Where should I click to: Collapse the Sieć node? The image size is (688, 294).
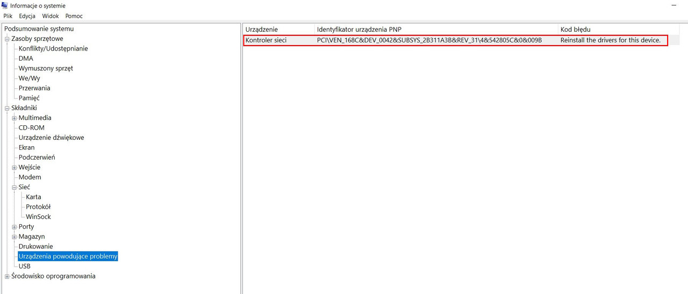point(15,187)
